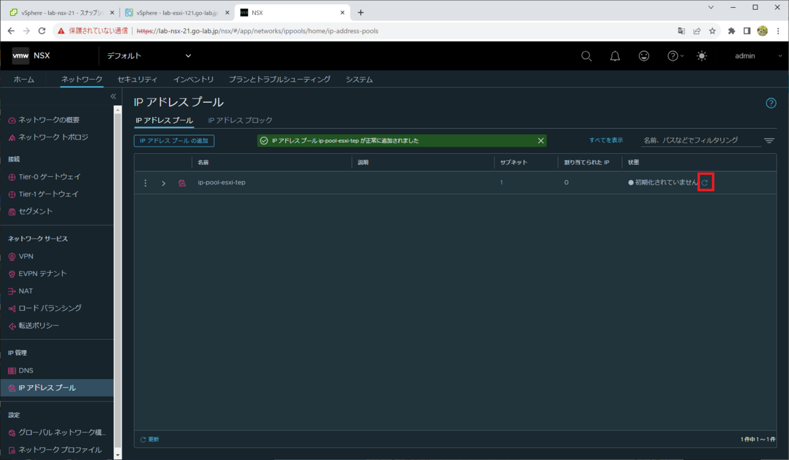Refresh the ip-pool-esxi-tep status icon

705,183
